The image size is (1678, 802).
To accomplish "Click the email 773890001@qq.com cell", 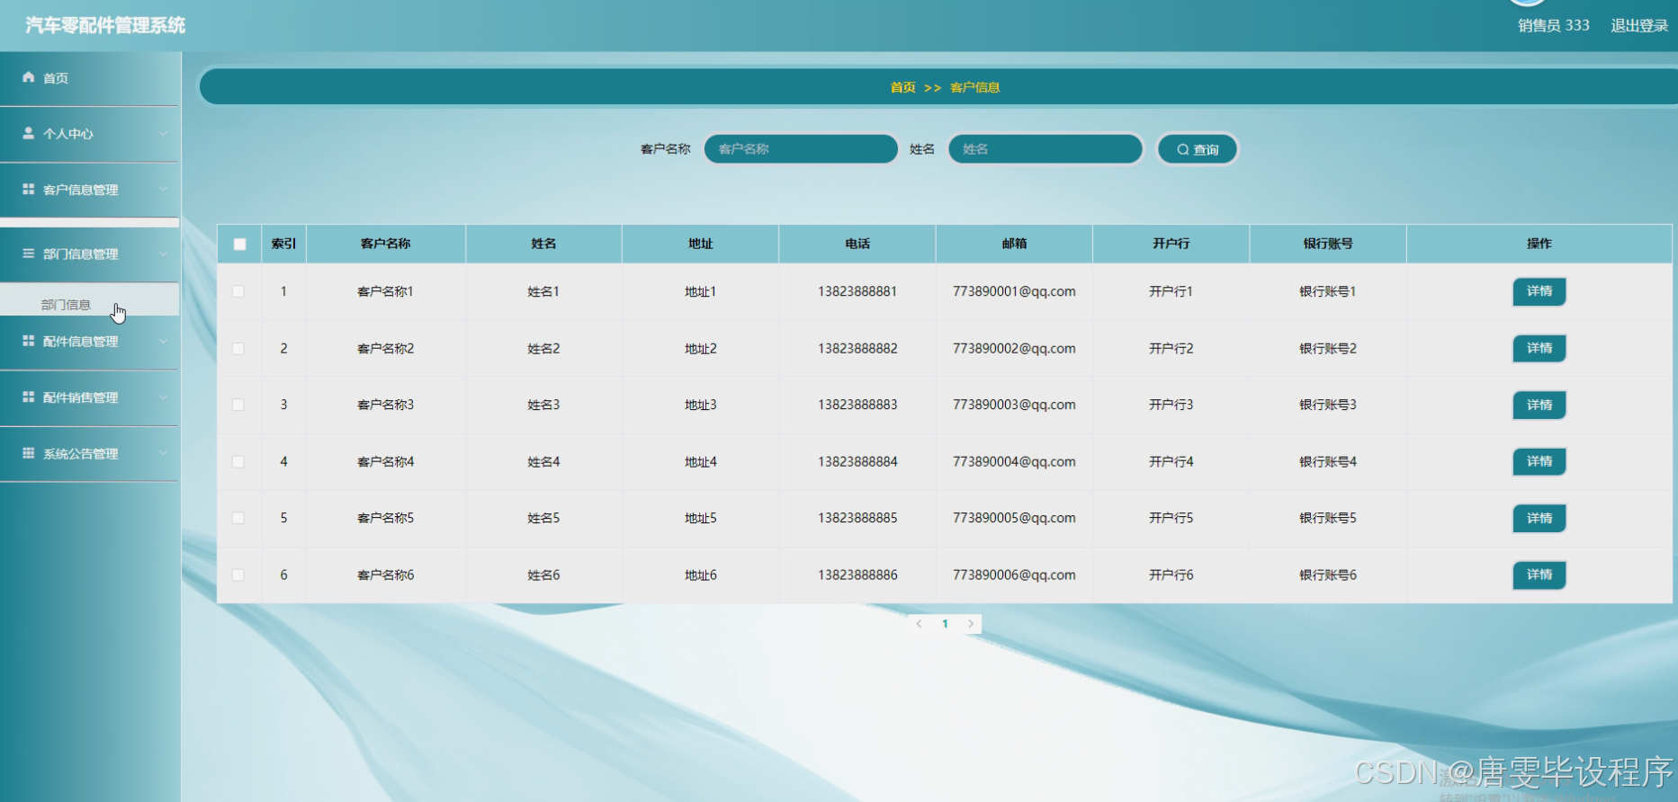I will (1014, 291).
